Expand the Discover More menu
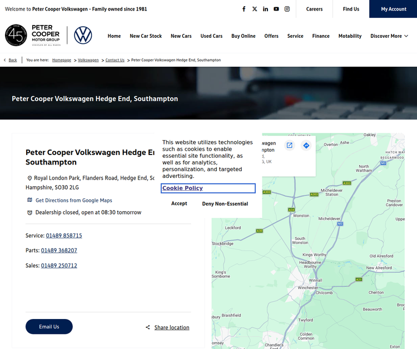 389,36
